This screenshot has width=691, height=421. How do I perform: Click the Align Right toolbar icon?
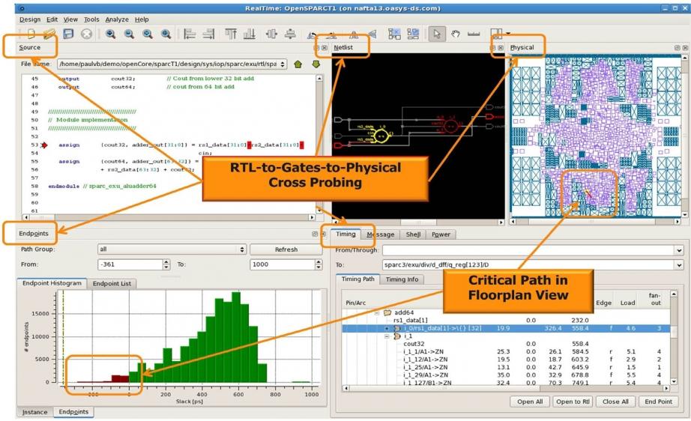[x=208, y=34]
